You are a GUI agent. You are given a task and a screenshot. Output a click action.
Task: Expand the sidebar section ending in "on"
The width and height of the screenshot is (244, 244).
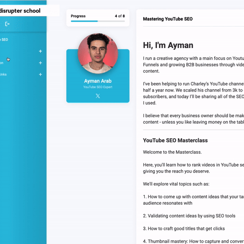pos(40,63)
